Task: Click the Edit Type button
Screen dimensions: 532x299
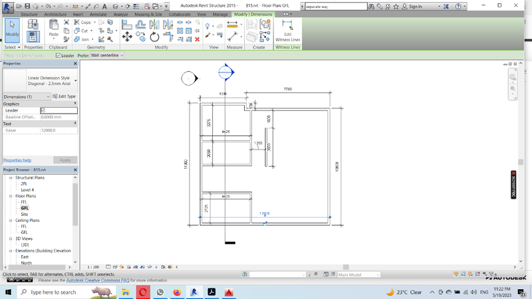Action: pyautogui.click(x=65, y=97)
